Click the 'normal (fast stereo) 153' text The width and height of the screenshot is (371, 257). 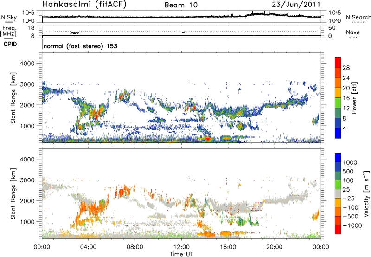tap(80, 46)
